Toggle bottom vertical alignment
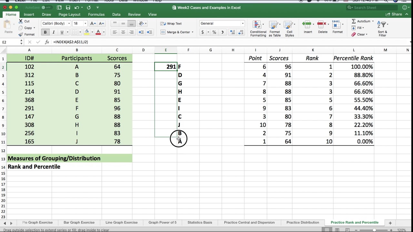Screen dimensions: 413x232 (131, 24)
